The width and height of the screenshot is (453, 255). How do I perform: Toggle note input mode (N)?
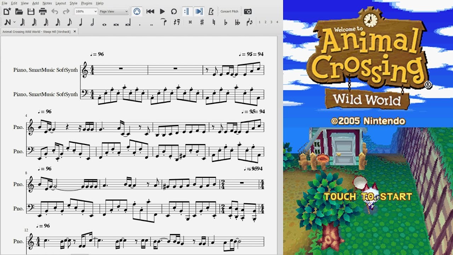pos(8,22)
